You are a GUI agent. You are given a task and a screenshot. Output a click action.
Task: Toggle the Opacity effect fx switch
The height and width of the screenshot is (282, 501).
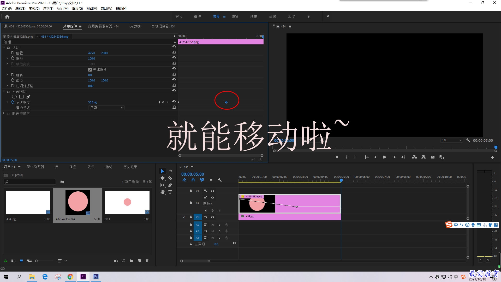click(8, 91)
